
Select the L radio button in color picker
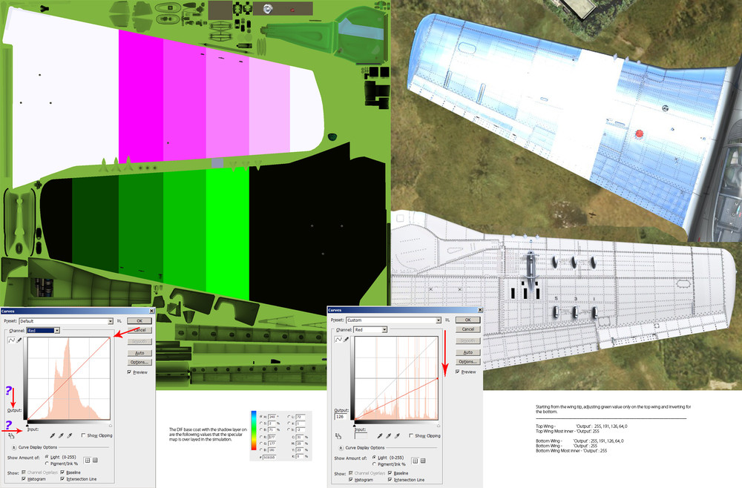point(289,417)
